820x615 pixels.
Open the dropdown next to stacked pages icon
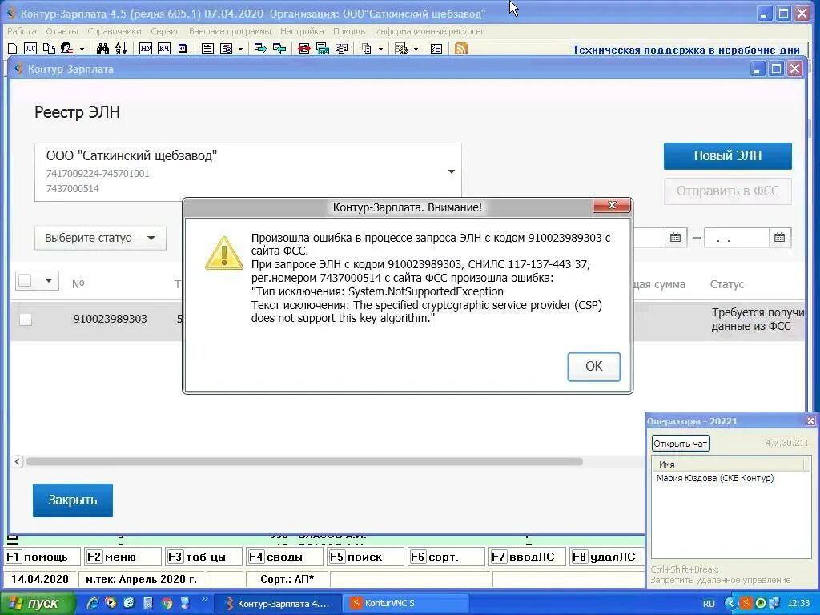(x=380, y=49)
